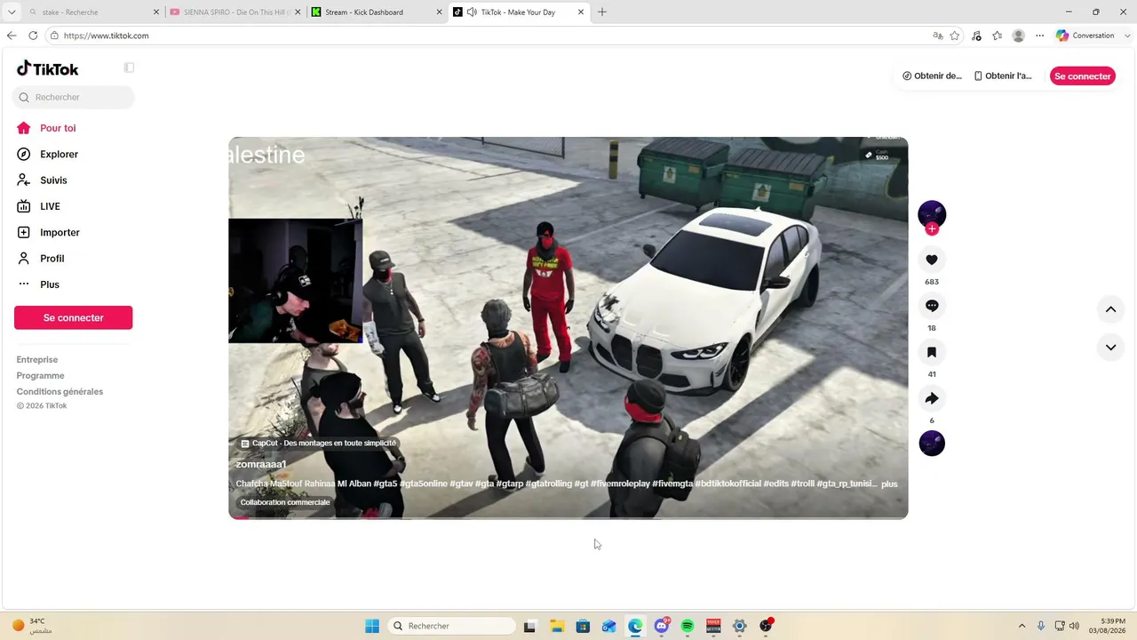
Task: Click the address bar URL
Action: coord(106,36)
